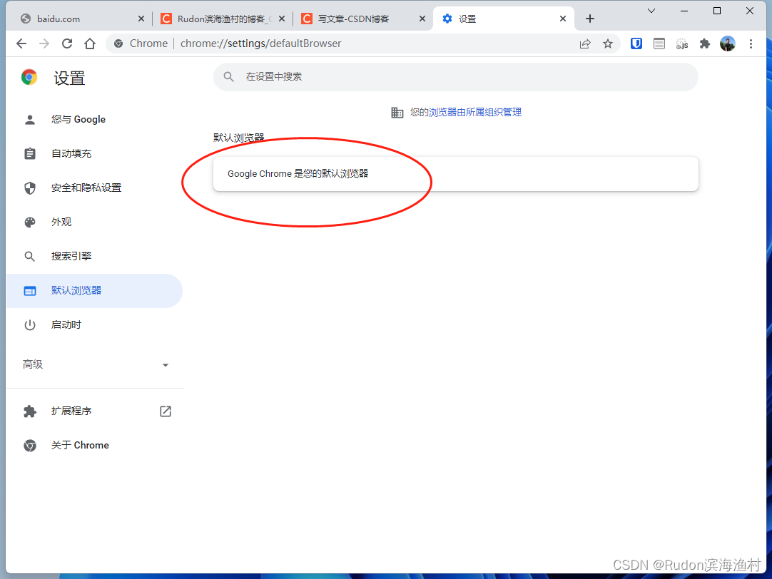Click the 'Google Chrome 是您的默认浏览器' card
This screenshot has height=579, width=772.
pos(455,174)
